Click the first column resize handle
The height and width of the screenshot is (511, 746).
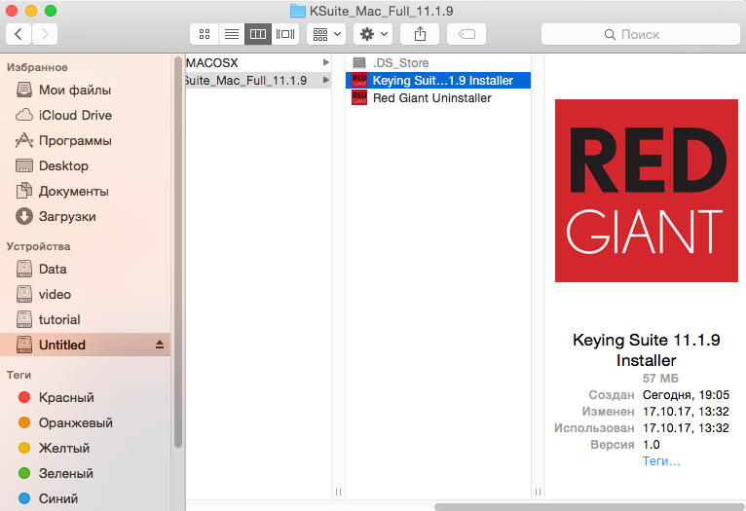point(338,492)
